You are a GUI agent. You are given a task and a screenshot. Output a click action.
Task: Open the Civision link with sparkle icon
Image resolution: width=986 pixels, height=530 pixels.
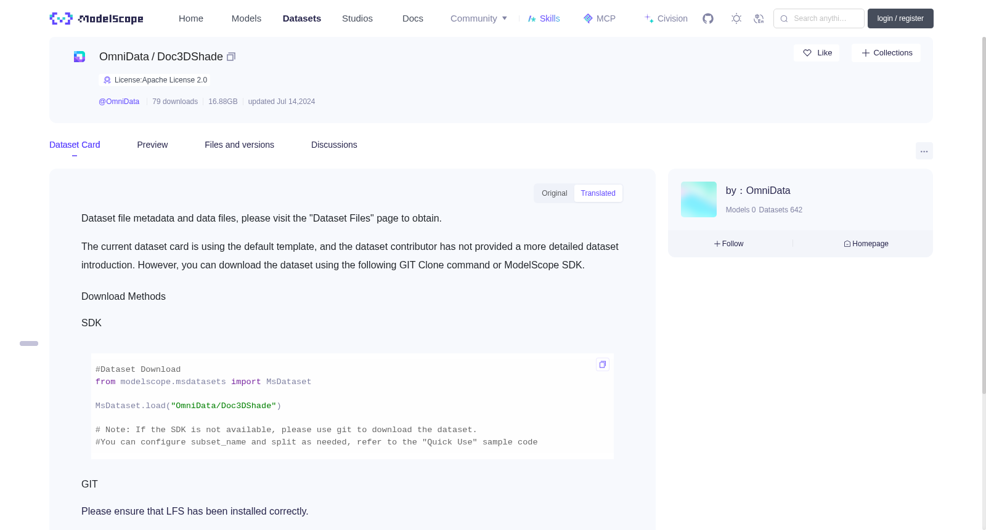[666, 18]
